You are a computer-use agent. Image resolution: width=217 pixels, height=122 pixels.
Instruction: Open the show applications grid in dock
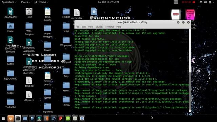pos(3,118)
